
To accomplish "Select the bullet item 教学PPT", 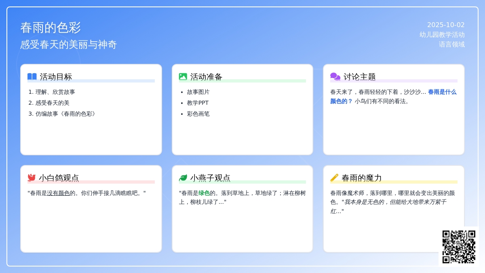I will (x=198, y=103).
